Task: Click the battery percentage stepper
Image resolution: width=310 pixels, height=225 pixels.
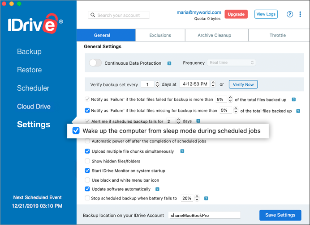Action: pyautogui.click(x=197, y=198)
